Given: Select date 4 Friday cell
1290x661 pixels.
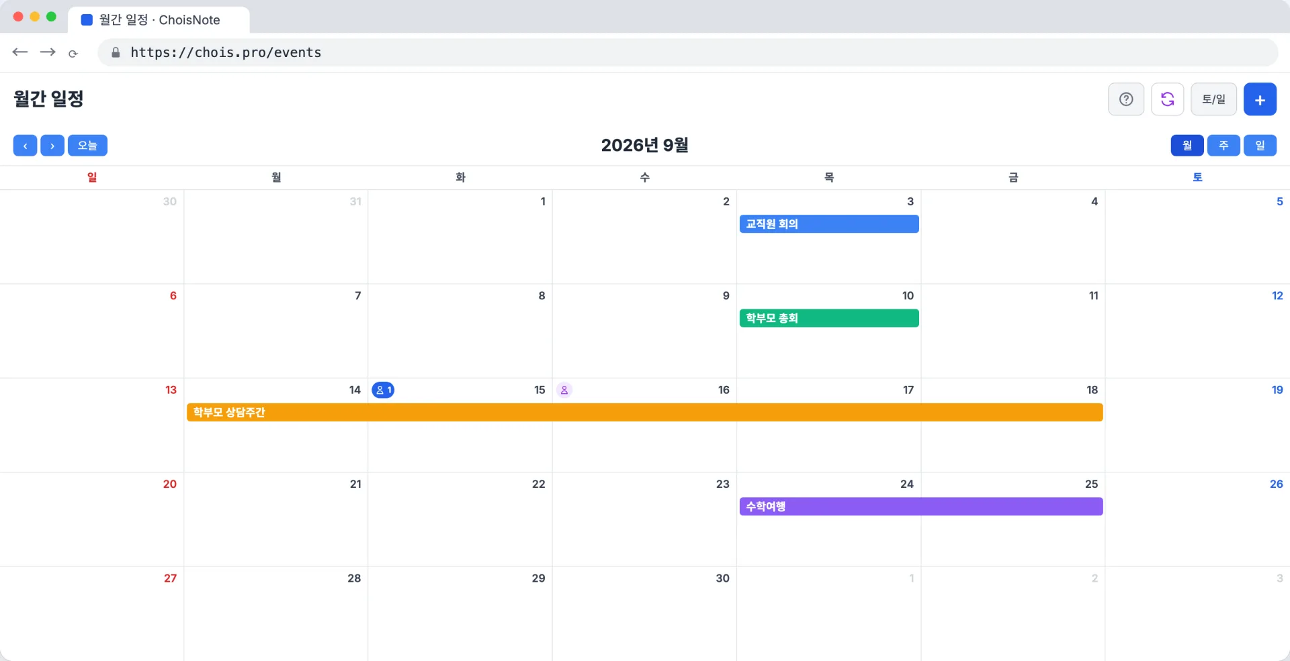Looking at the screenshot, I should coord(1013,237).
